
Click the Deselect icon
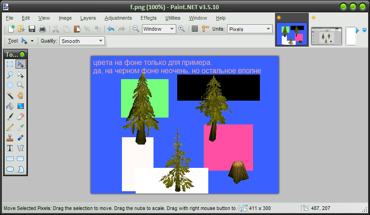(x=97, y=29)
